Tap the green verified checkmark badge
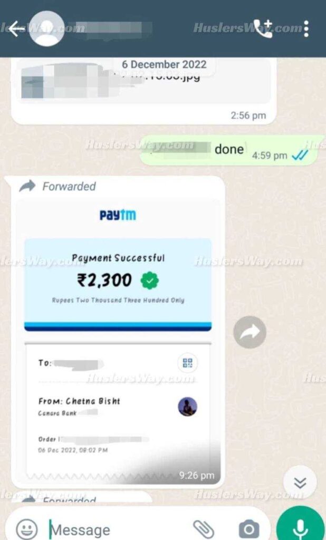 click(150, 281)
